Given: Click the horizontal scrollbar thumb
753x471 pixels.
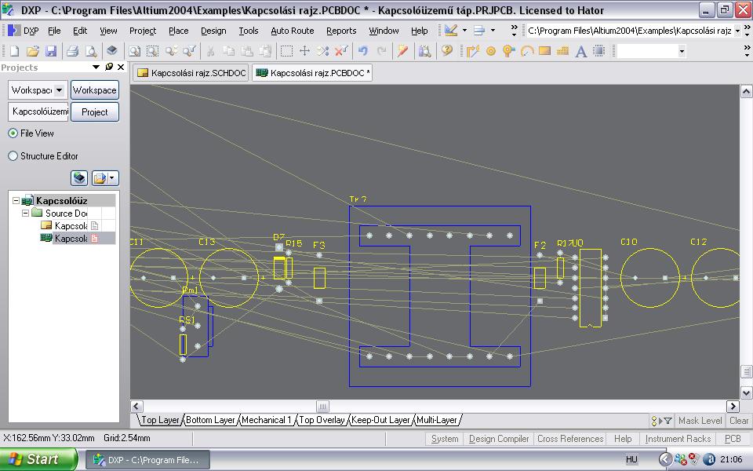Looking at the screenshot, I should click(322, 407).
